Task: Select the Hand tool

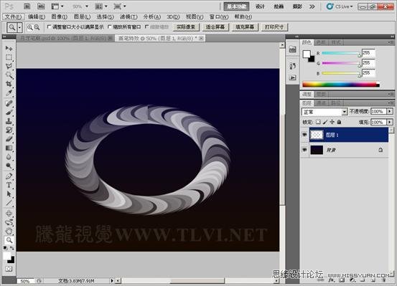Action: coord(9,231)
